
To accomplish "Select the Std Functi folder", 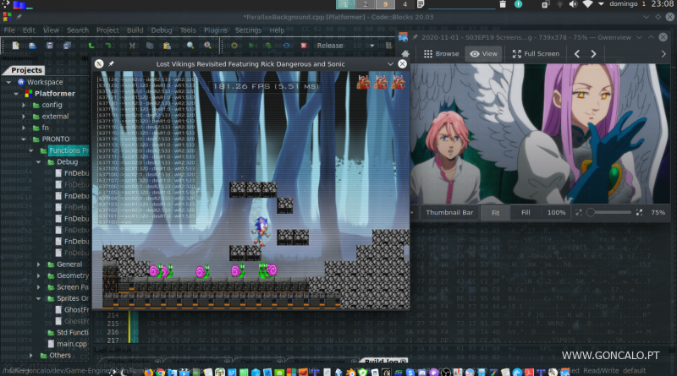I will point(73,332).
